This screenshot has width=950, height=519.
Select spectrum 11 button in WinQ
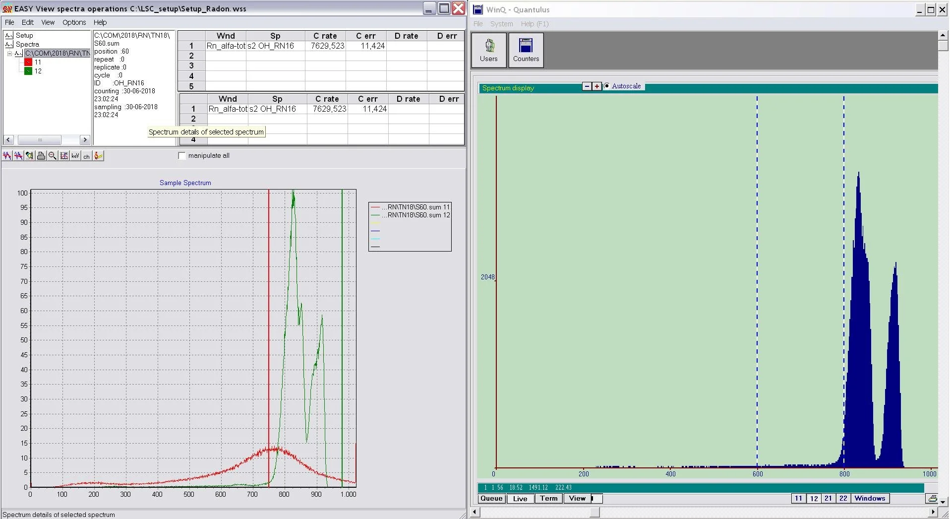tap(798, 499)
